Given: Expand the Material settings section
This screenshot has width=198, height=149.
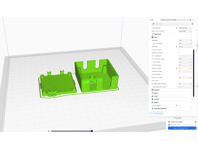Looking at the screenshot, I should tap(170, 90).
